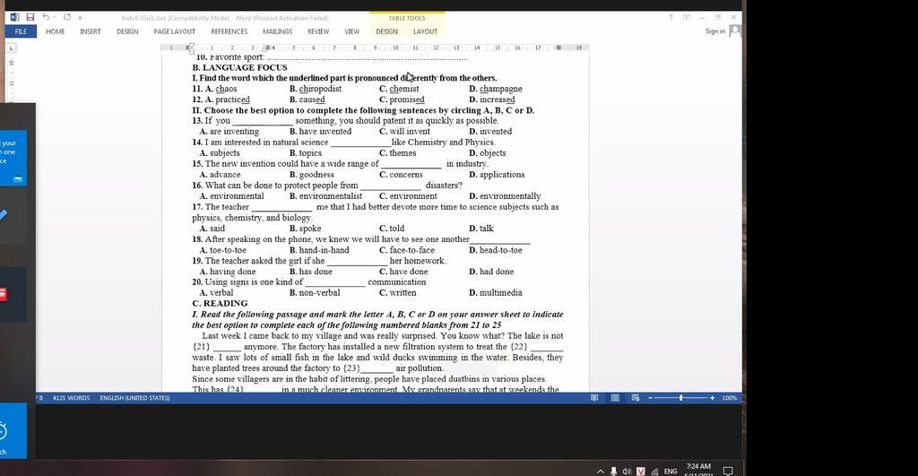Screen dimensions: 918x476
Task: Open Table Tools LAYOUT tab
Action: (x=425, y=31)
